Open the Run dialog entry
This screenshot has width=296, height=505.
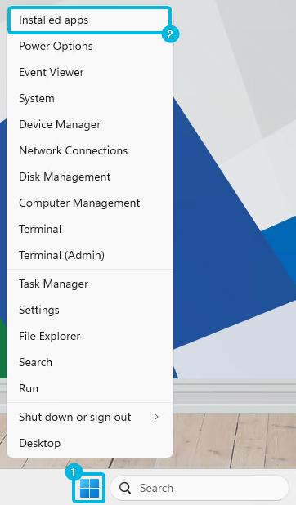click(x=89, y=388)
